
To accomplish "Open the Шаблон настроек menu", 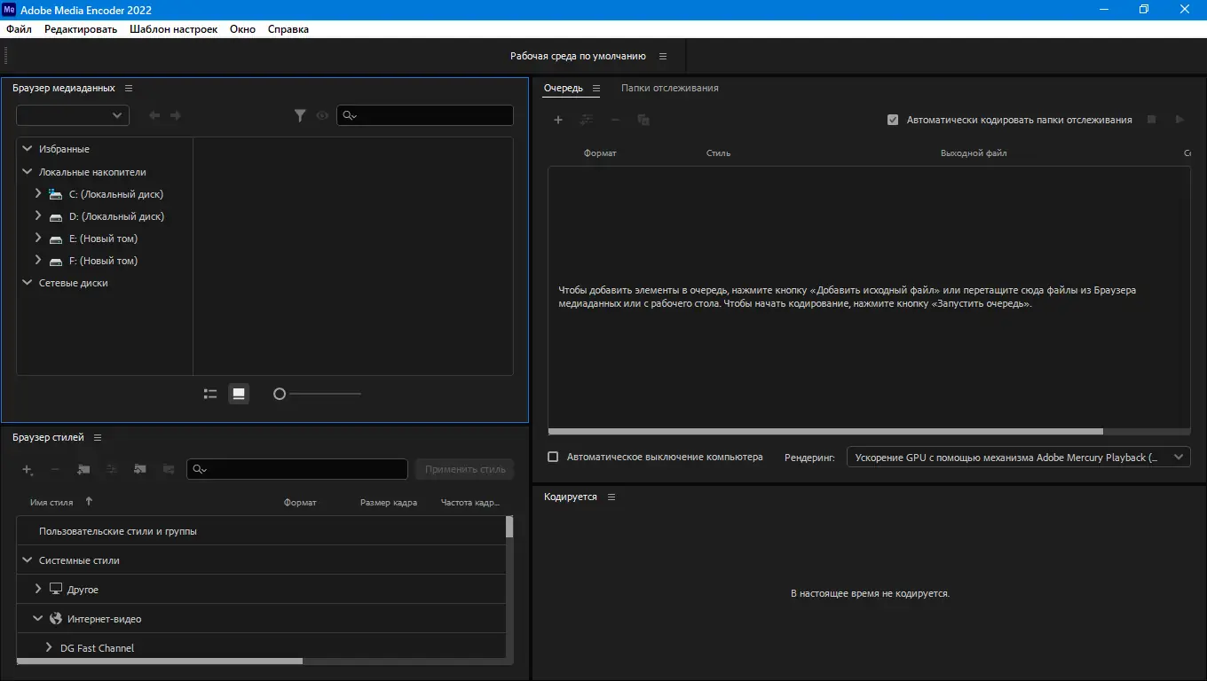I will (x=173, y=29).
